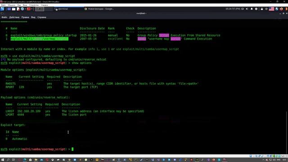Viewport: 288px width, 162px height.
Task: Click the LPORT value 4444
Action: pyautogui.click(x=21, y=115)
